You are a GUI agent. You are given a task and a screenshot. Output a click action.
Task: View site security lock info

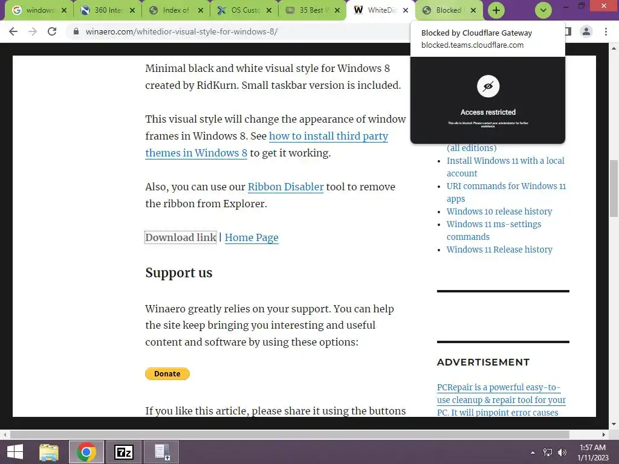pyautogui.click(x=76, y=31)
